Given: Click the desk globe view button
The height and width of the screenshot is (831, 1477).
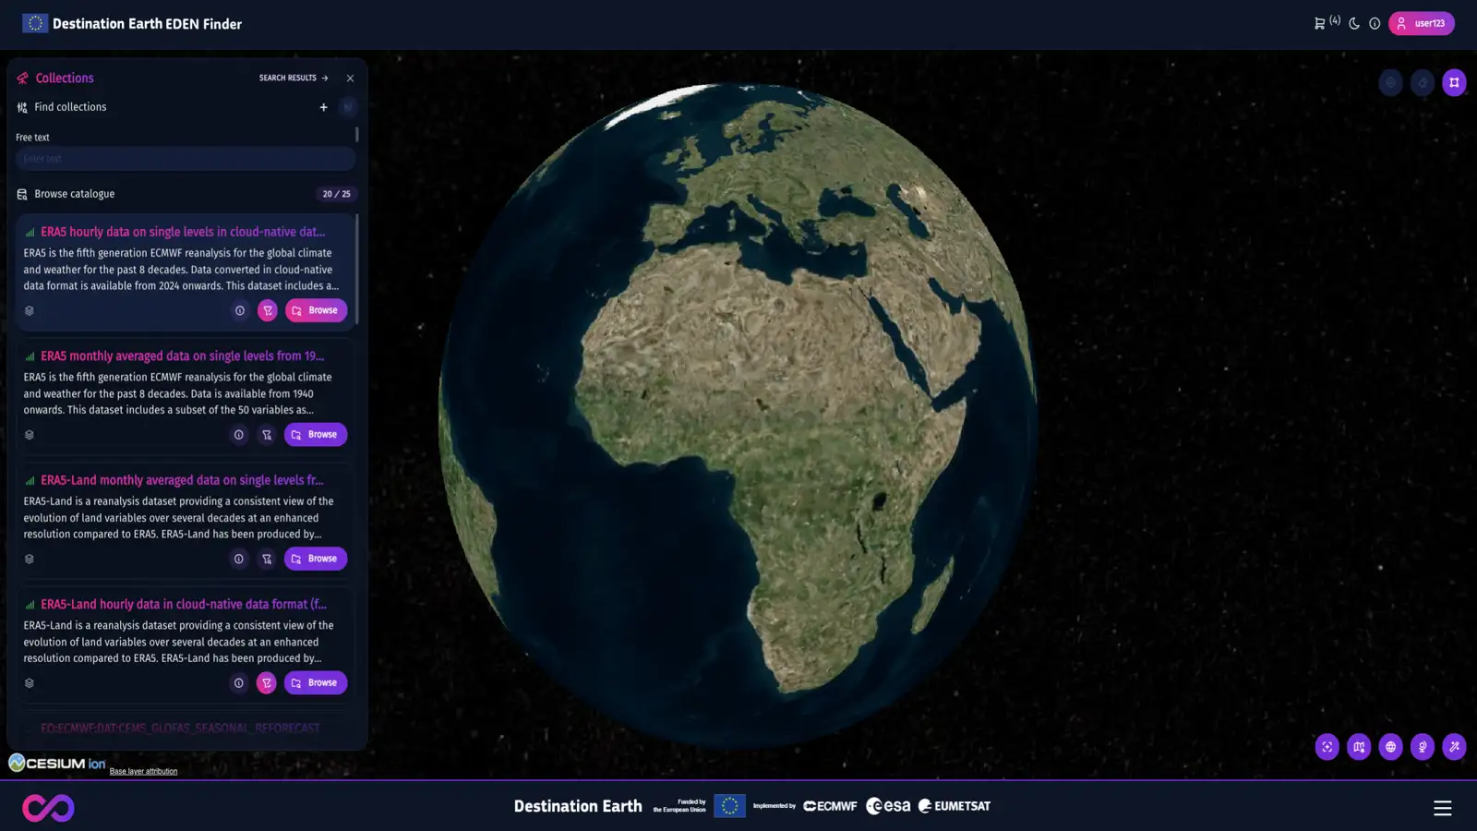Looking at the screenshot, I should (x=1423, y=747).
